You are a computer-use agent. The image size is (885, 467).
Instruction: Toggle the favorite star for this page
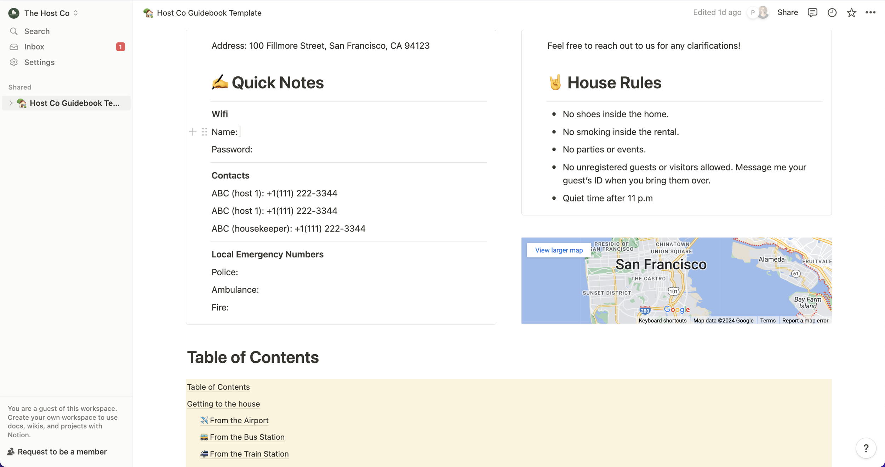pos(851,13)
